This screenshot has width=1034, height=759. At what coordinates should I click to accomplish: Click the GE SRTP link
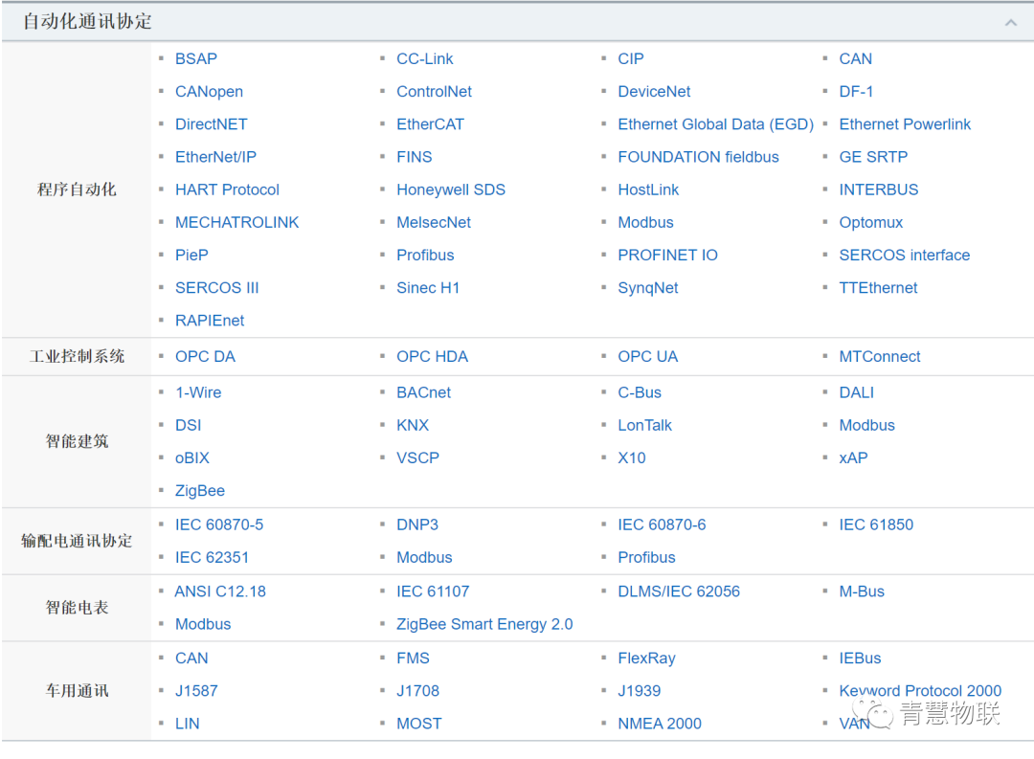pyautogui.click(x=873, y=157)
